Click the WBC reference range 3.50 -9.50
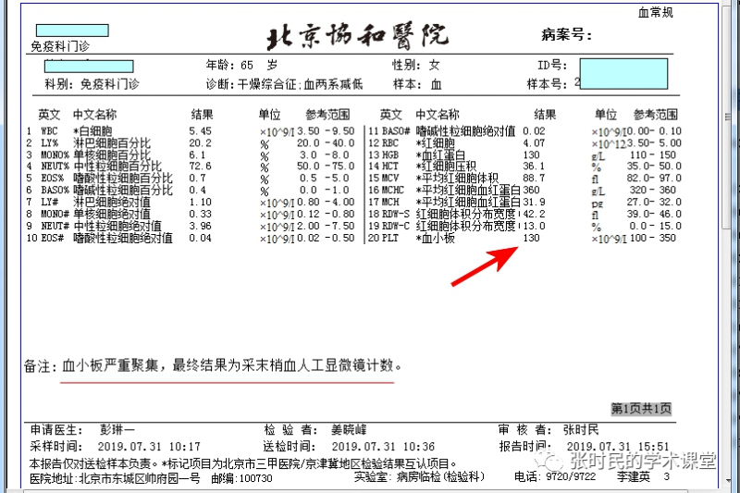Image resolution: width=740 pixels, height=493 pixels. [326, 130]
